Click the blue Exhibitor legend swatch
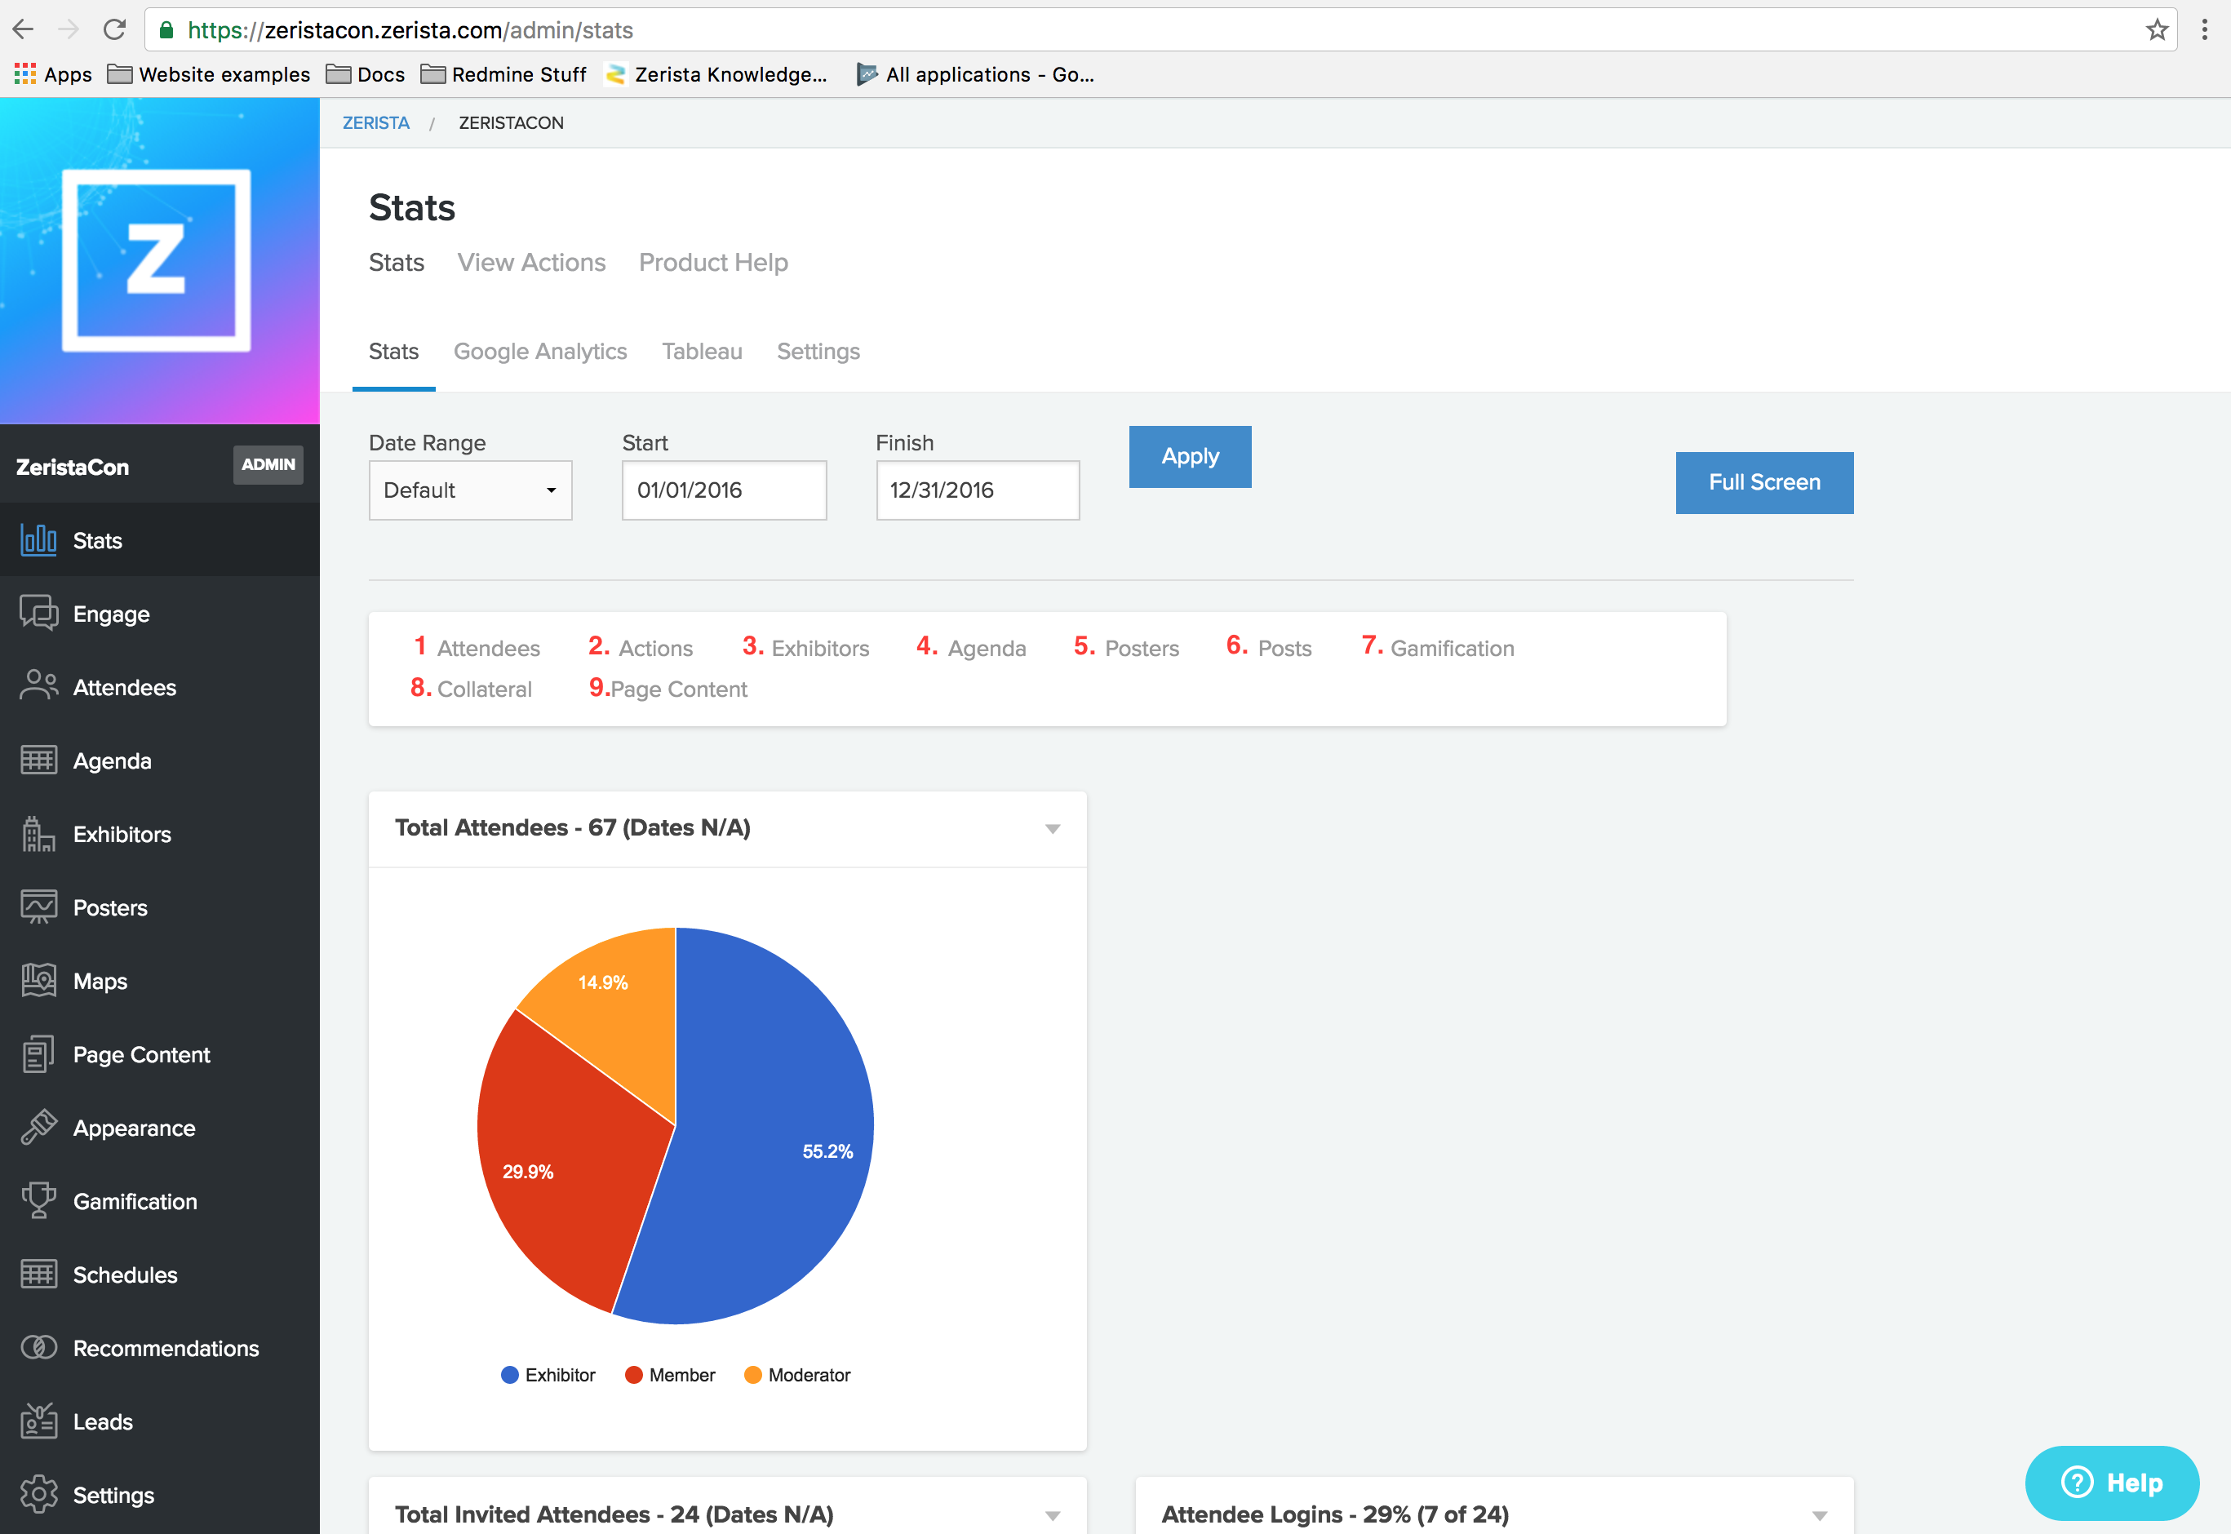This screenshot has width=2231, height=1534. coord(509,1374)
